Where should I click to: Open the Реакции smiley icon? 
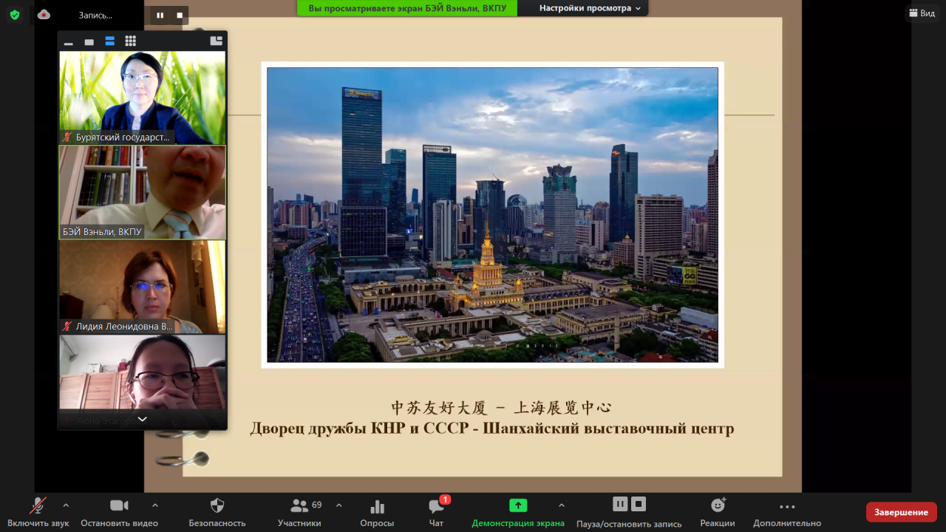[717, 506]
